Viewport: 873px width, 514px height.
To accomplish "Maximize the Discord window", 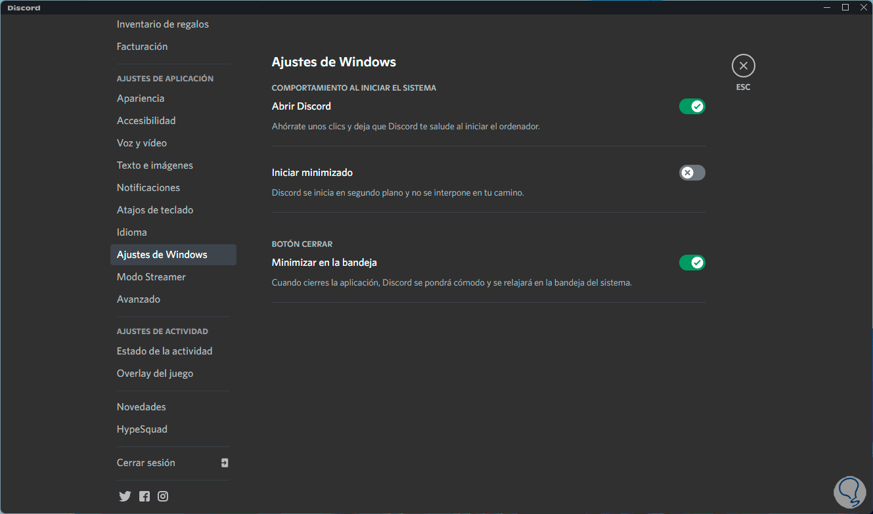I will coord(845,7).
